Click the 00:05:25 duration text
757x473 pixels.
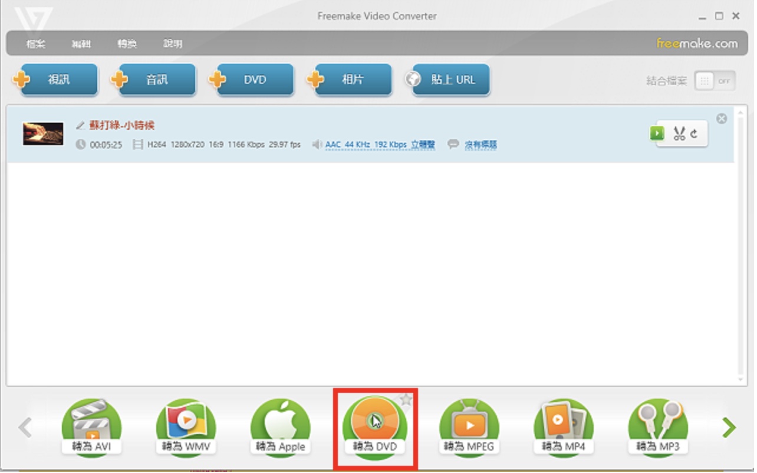click(x=106, y=144)
